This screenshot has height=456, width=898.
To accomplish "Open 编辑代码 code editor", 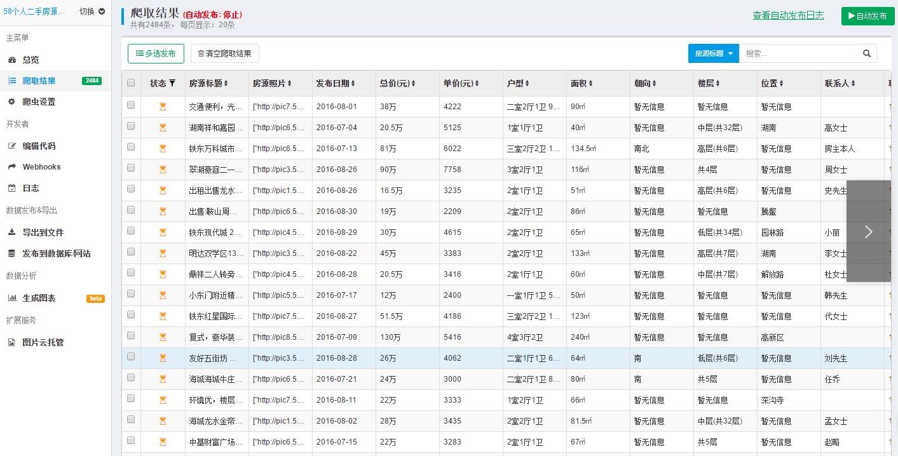I will click(x=39, y=146).
